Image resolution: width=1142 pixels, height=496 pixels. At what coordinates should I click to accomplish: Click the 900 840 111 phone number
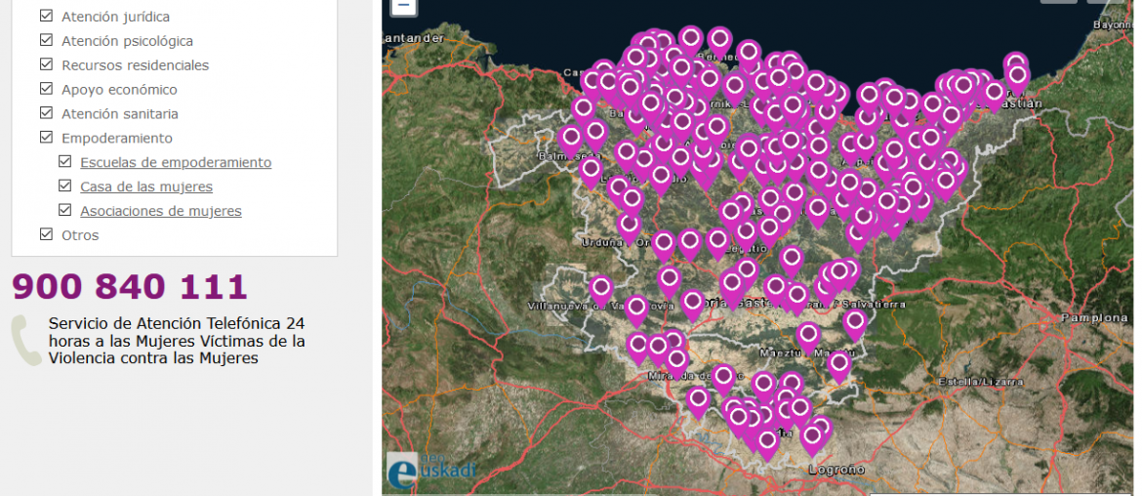coord(130,287)
